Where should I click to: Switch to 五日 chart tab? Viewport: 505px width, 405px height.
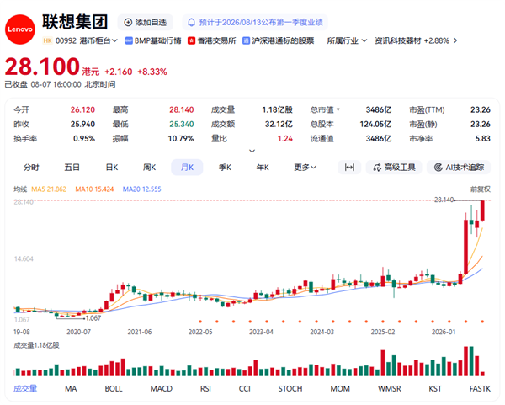(x=72, y=168)
